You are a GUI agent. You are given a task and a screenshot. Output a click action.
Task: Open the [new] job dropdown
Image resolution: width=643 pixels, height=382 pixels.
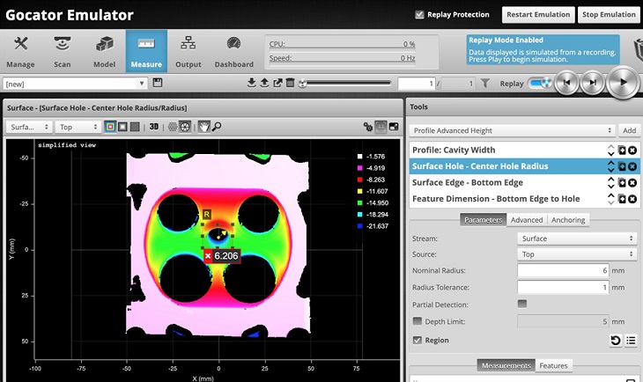[75, 84]
